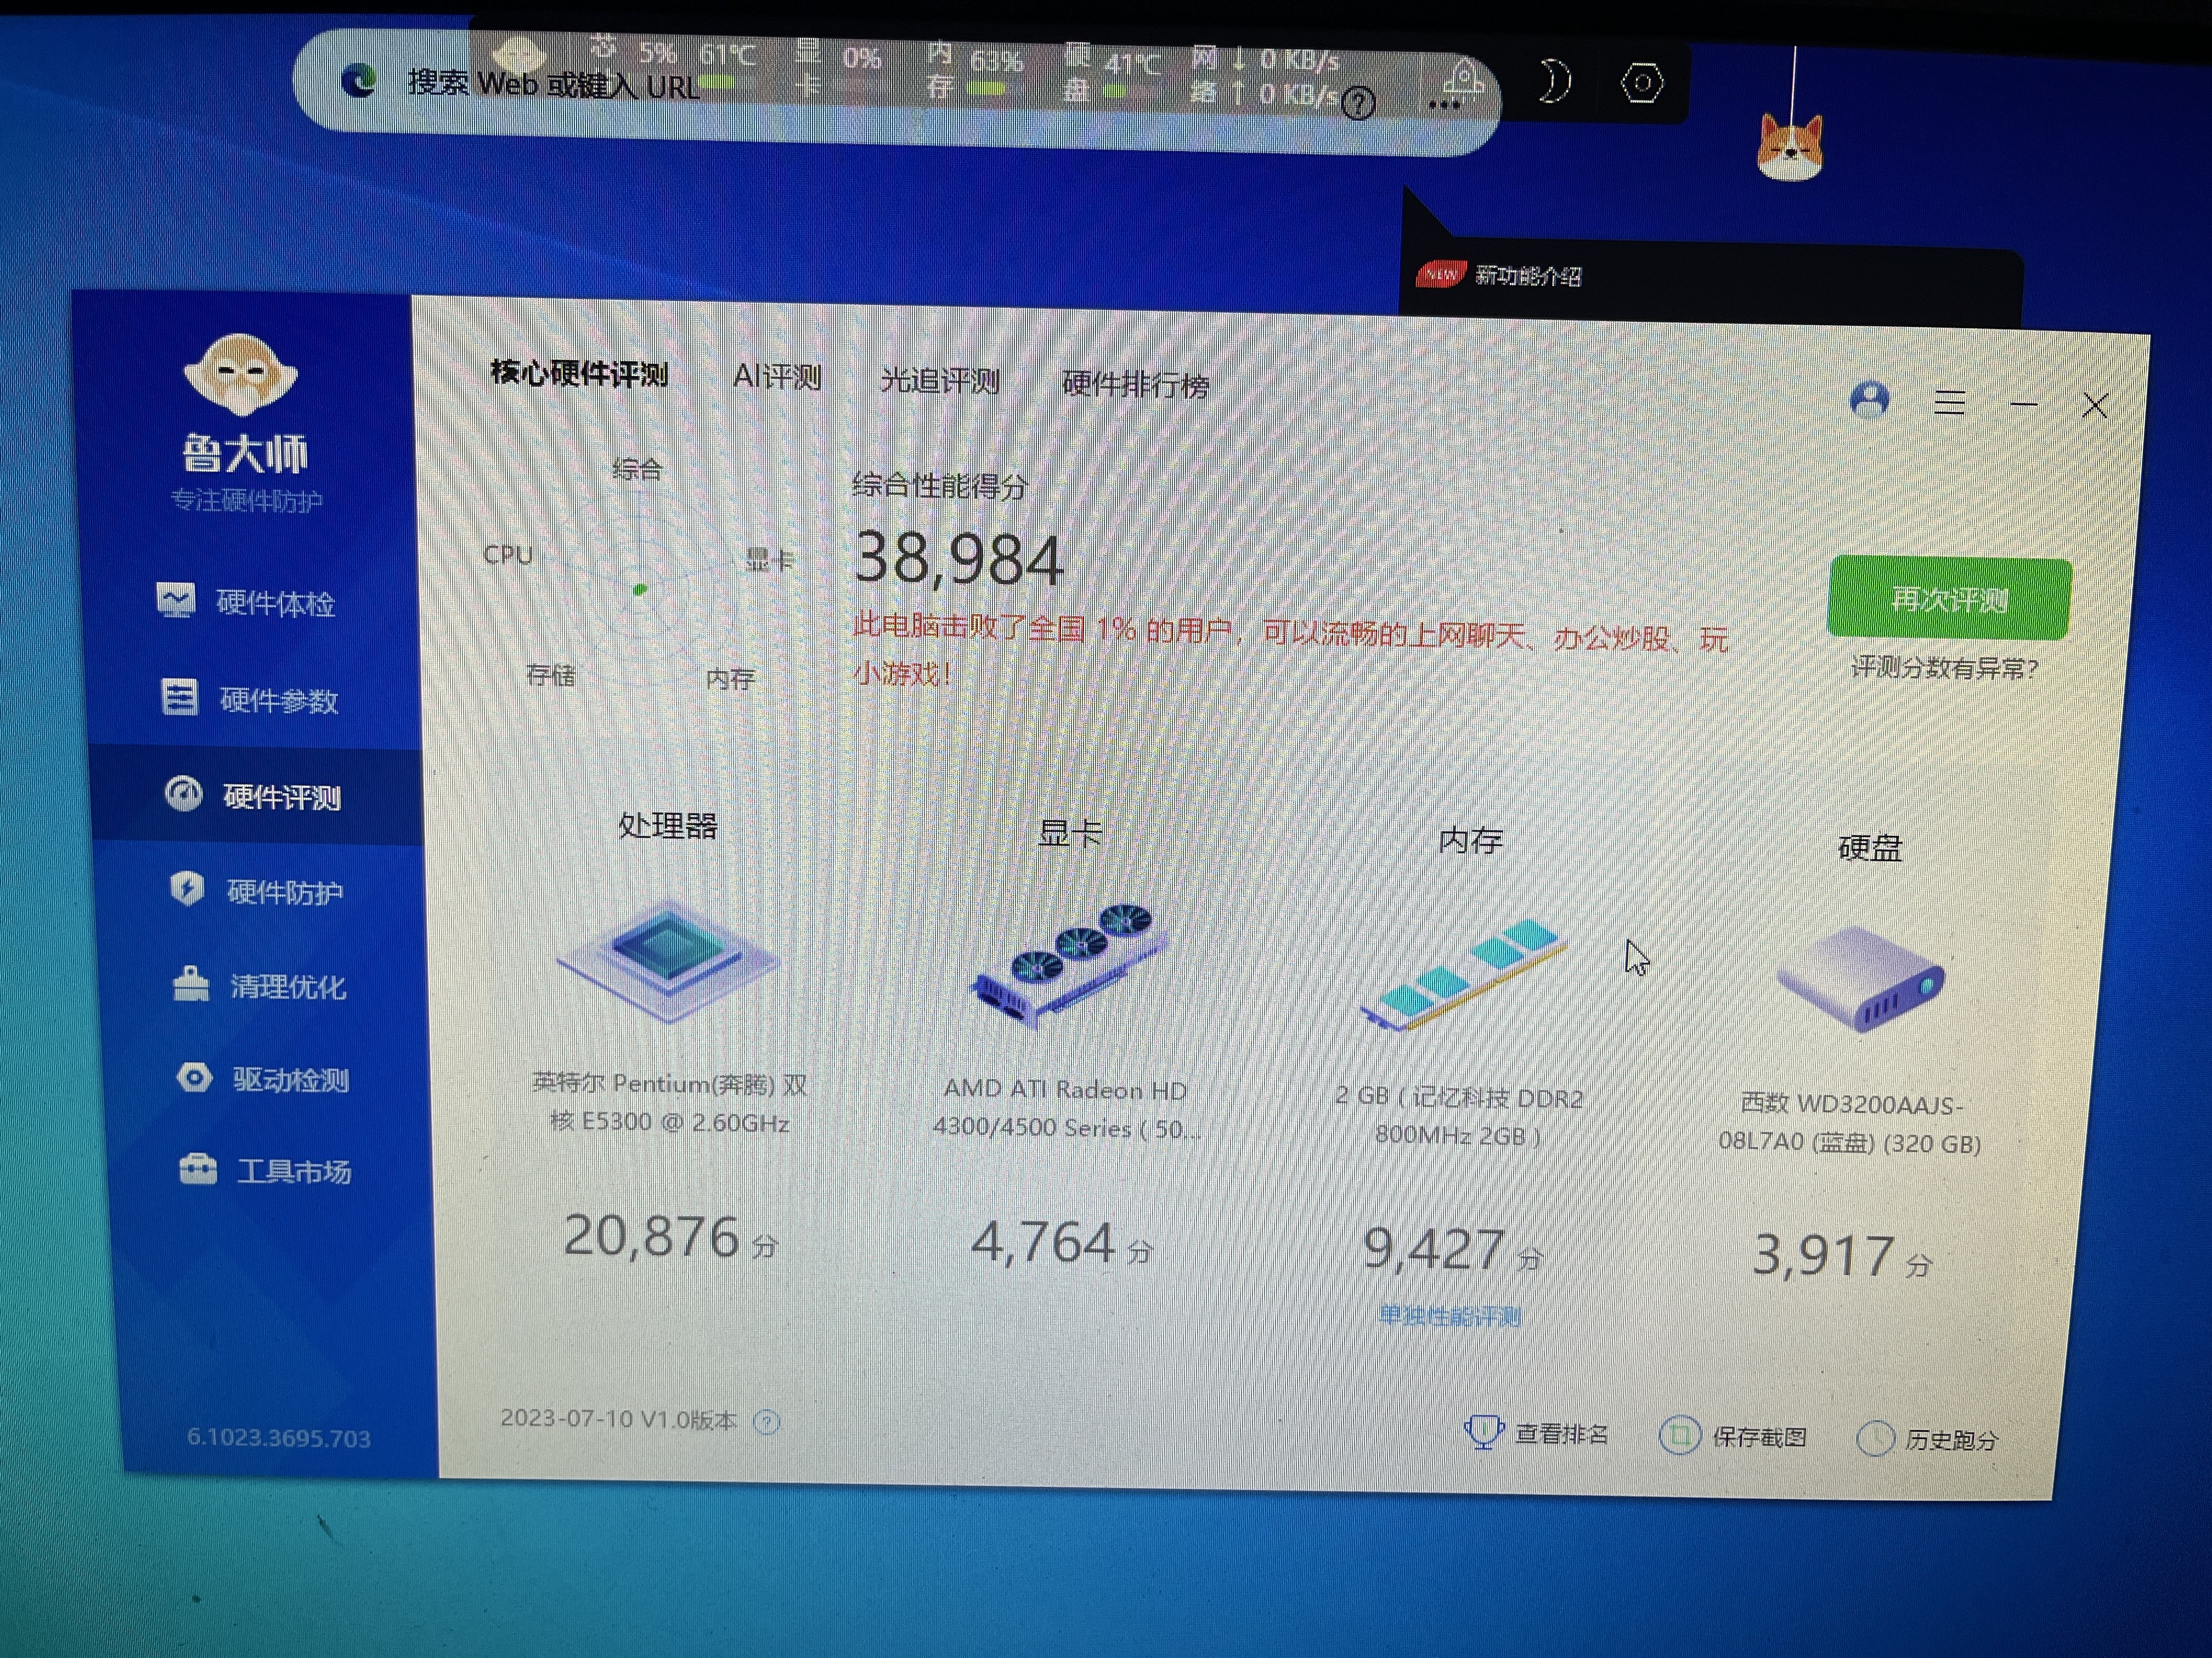Image resolution: width=2212 pixels, height=1658 pixels.
Task: Open 清理优化 in the sidebar
Action: tap(260, 985)
